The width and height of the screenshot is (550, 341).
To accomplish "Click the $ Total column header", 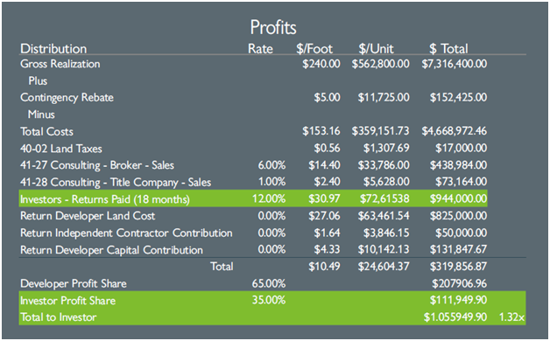I will click(448, 49).
